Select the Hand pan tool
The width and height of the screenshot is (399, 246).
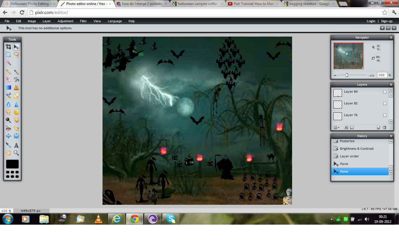coord(8,153)
